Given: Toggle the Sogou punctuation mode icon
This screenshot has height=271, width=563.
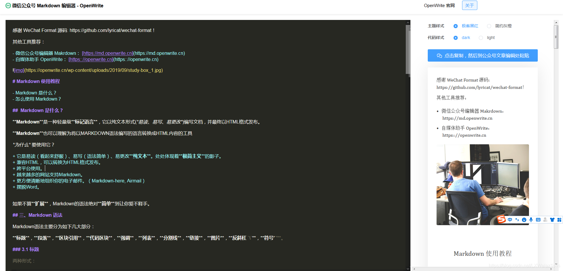Looking at the screenshot, I should click(x=517, y=220).
